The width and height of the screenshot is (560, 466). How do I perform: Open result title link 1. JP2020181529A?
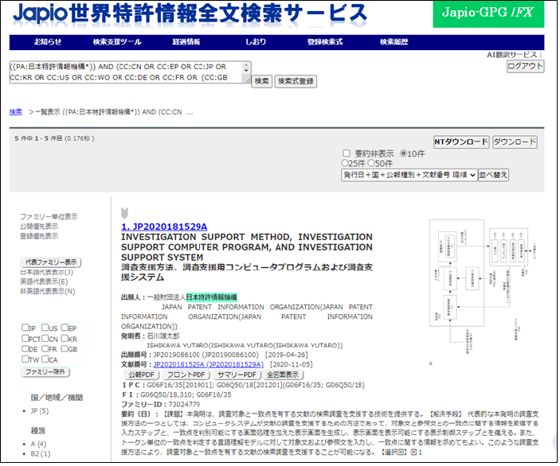tap(165, 227)
